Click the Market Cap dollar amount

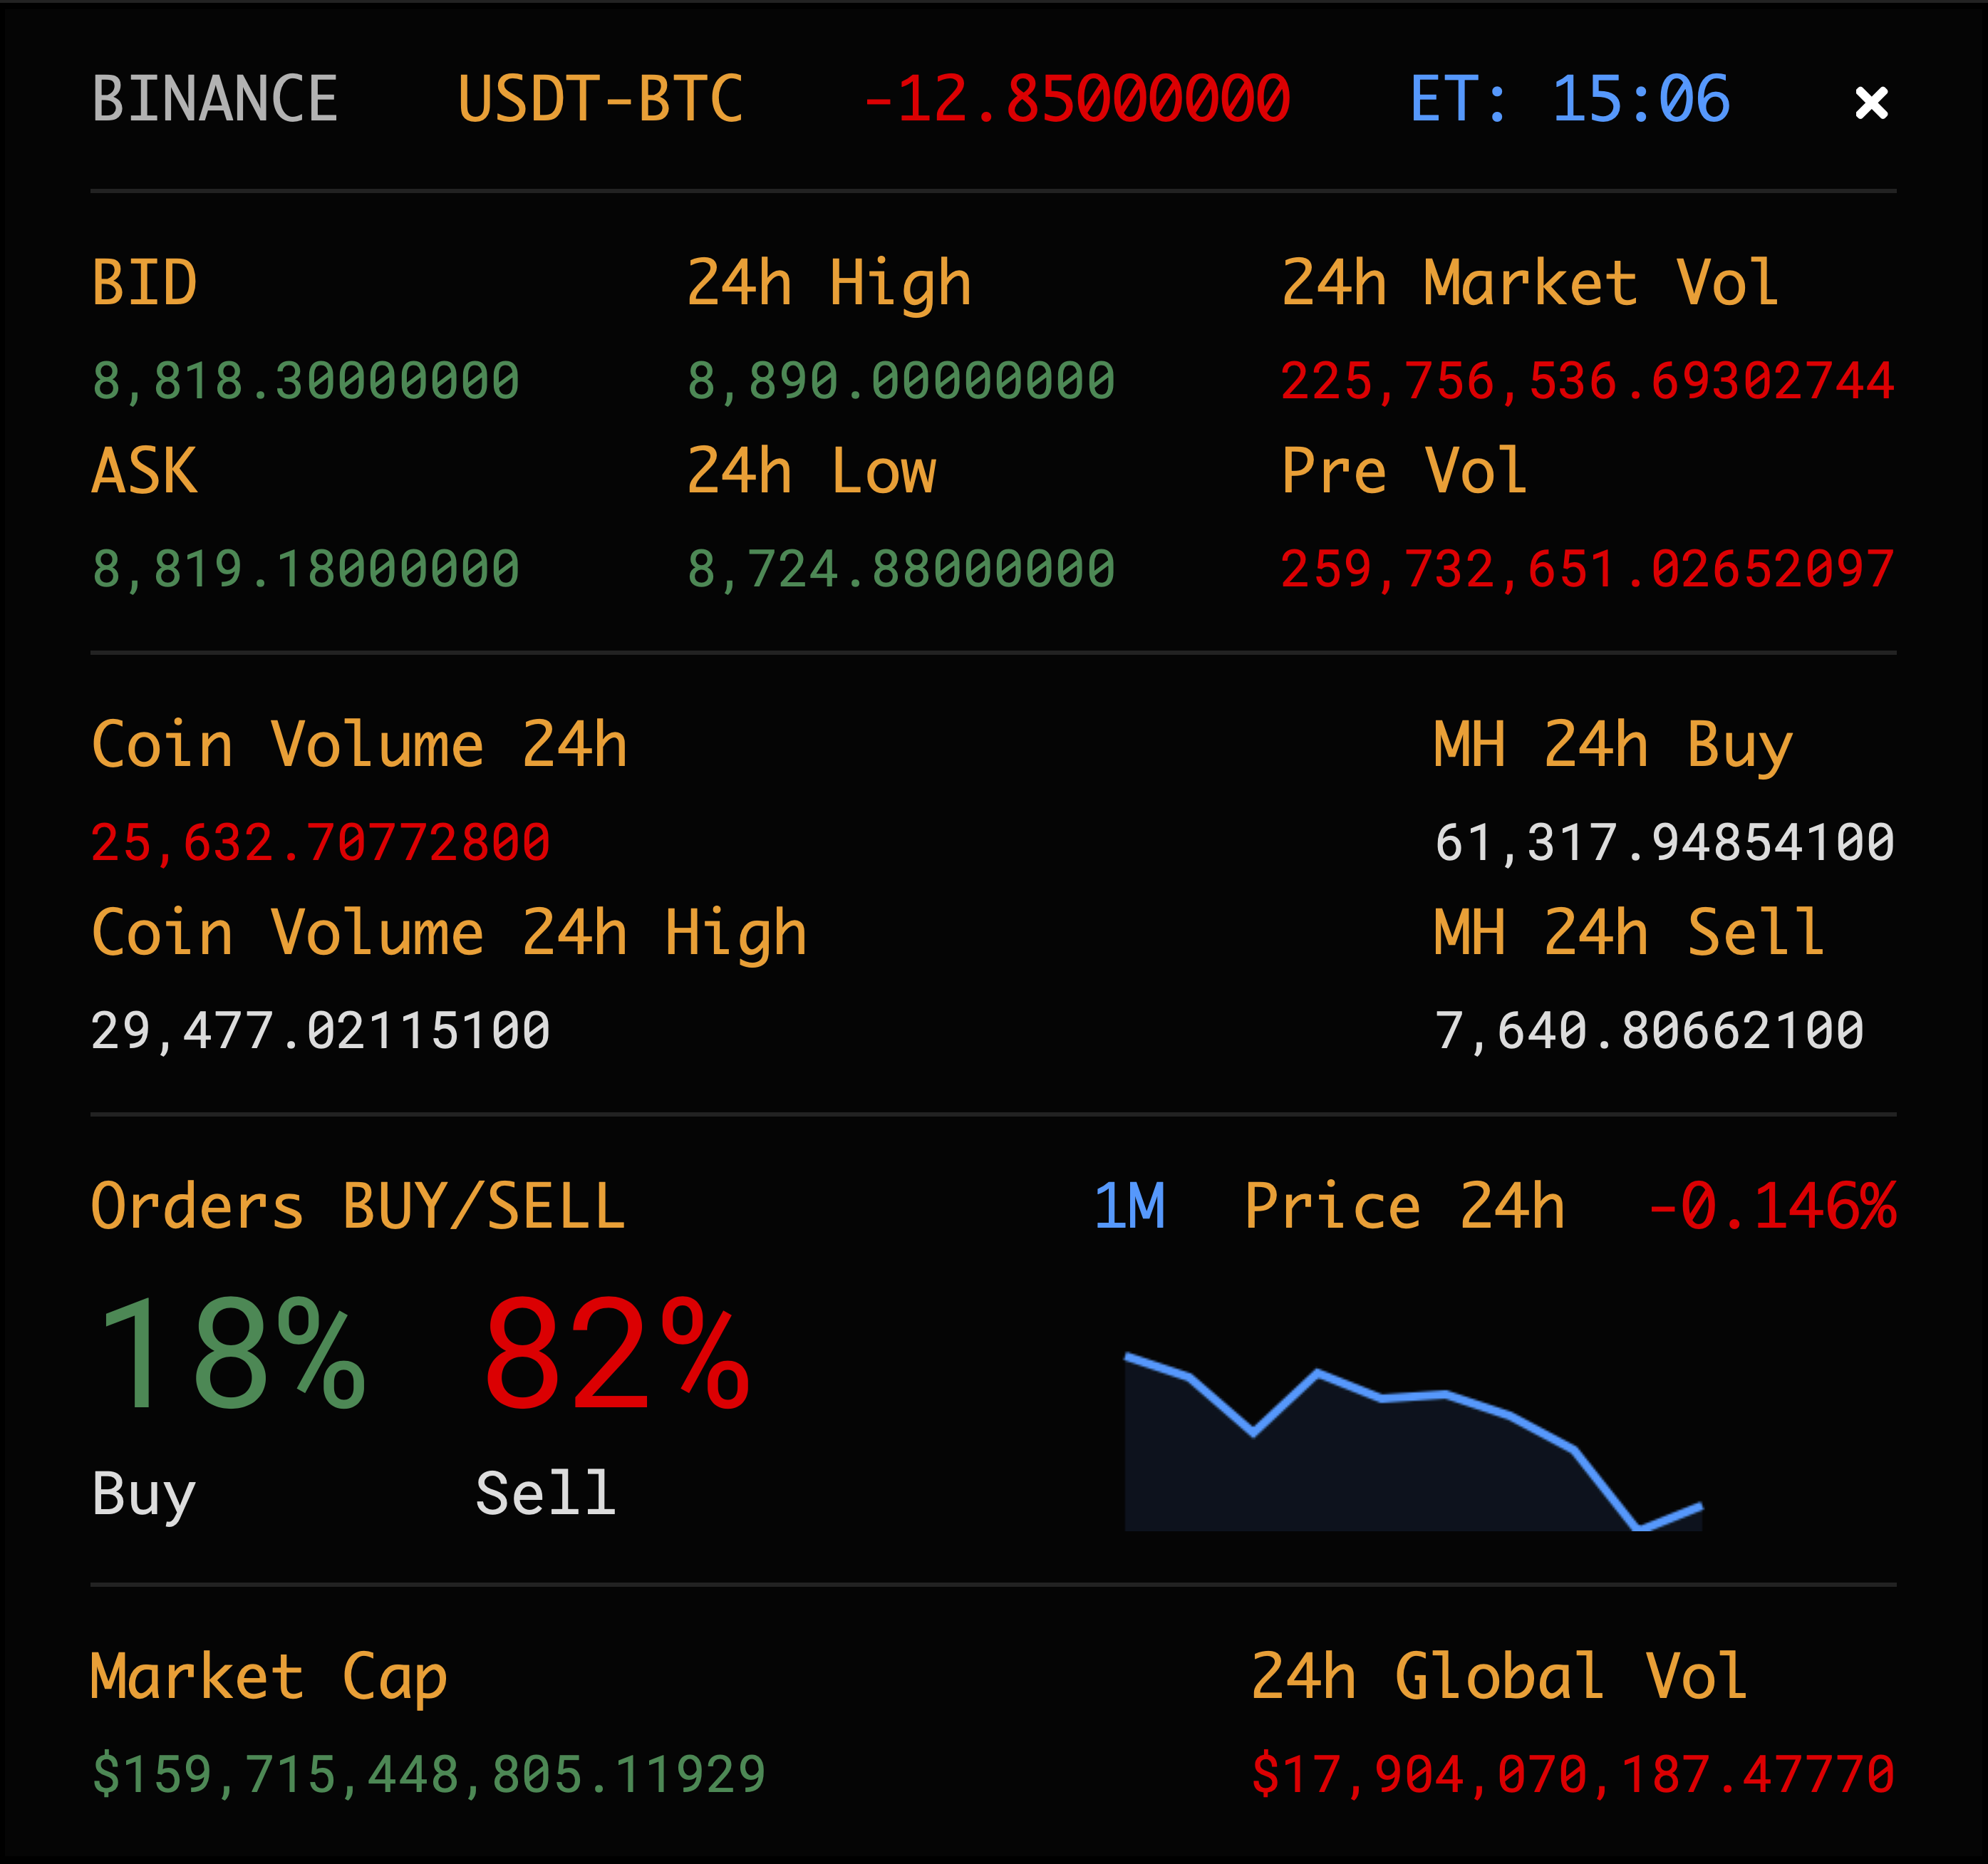pyautogui.click(x=428, y=1774)
